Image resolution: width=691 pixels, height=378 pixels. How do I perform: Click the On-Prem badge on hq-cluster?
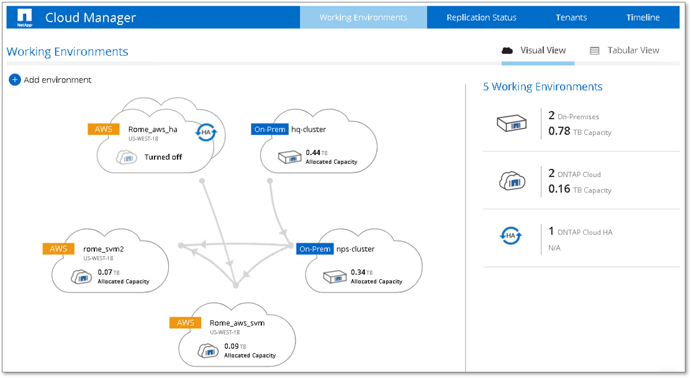(x=269, y=129)
